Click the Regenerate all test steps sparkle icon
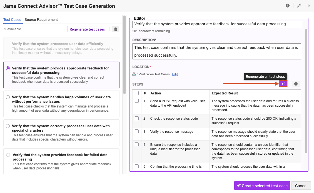 tap(283, 84)
